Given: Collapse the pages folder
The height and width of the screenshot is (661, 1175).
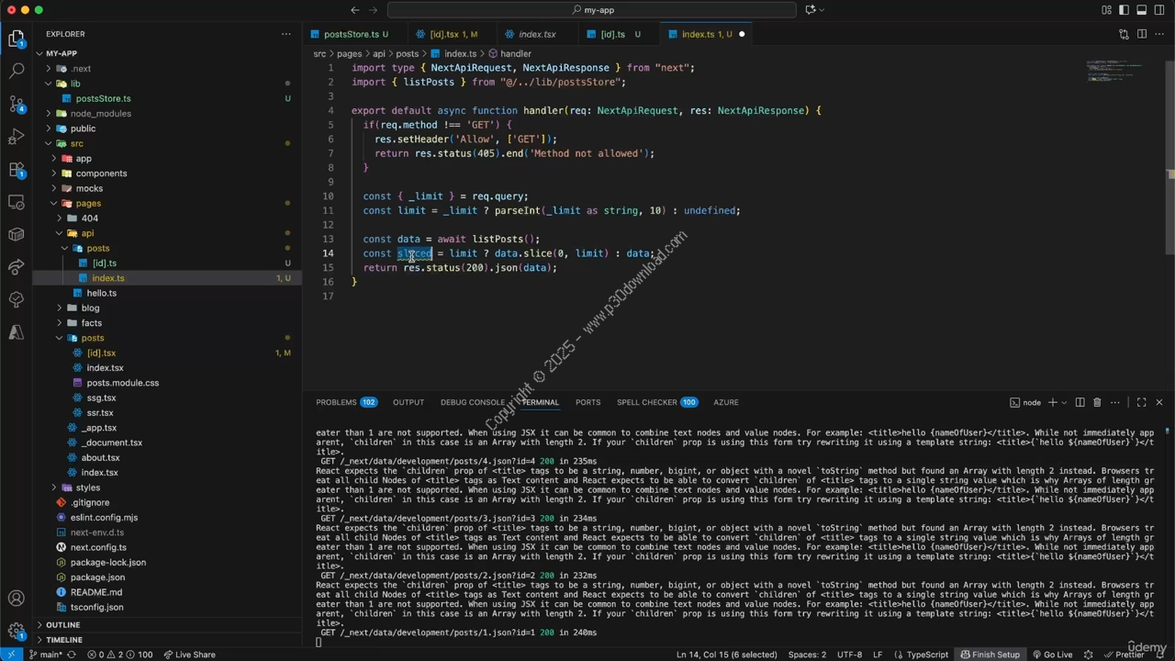Looking at the screenshot, I should [x=88, y=203].
